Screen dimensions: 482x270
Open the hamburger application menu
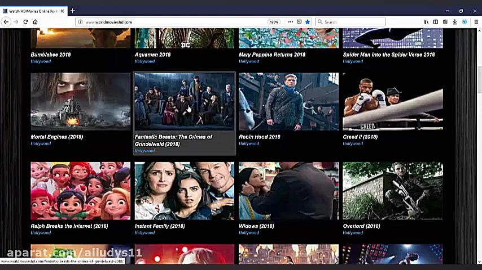point(476,22)
